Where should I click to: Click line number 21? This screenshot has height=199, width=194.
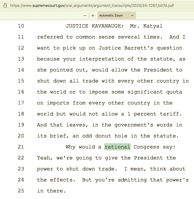[x=21, y=147]
